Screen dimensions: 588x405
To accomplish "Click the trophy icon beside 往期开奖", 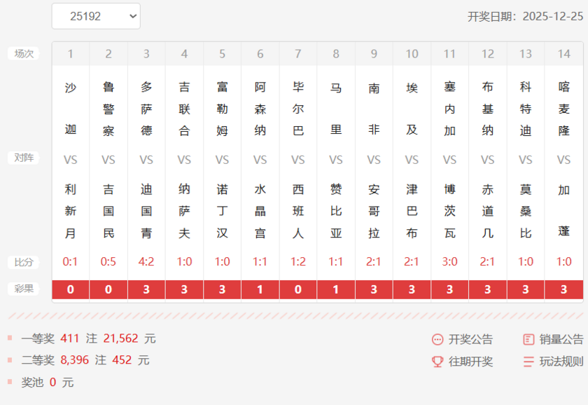I will coord(437,362).
